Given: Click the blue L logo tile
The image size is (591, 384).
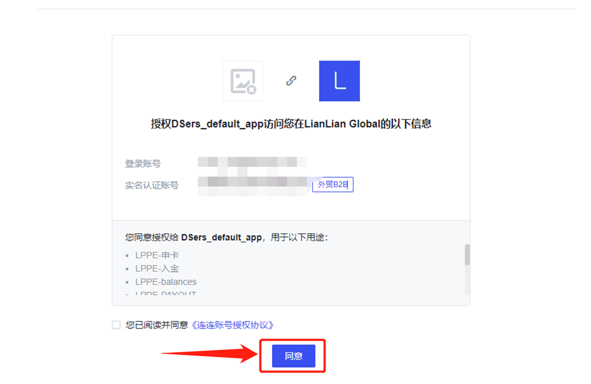Looking at the screenshot, I should (x=339, y=81).
